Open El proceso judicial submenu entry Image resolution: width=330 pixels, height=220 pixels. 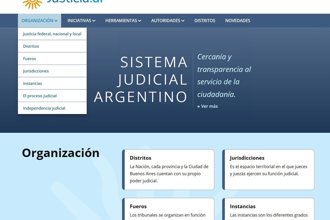[x=40, y=96]
